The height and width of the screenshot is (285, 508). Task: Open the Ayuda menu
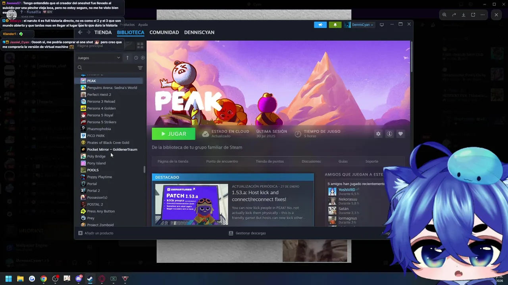tap(143, 25)
